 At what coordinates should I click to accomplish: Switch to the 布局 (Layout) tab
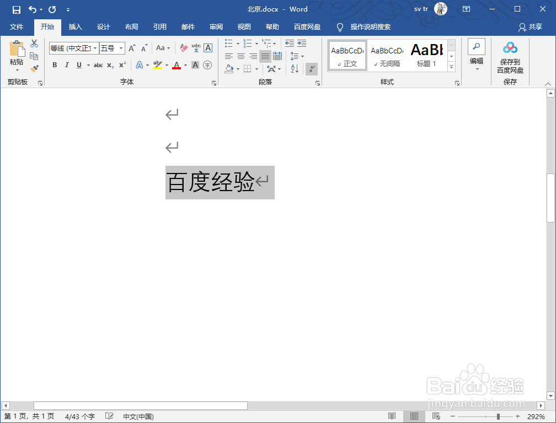coord(131,27)
